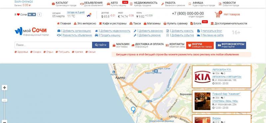
Task: Click the VK like button icon
Action: point(32,15)
